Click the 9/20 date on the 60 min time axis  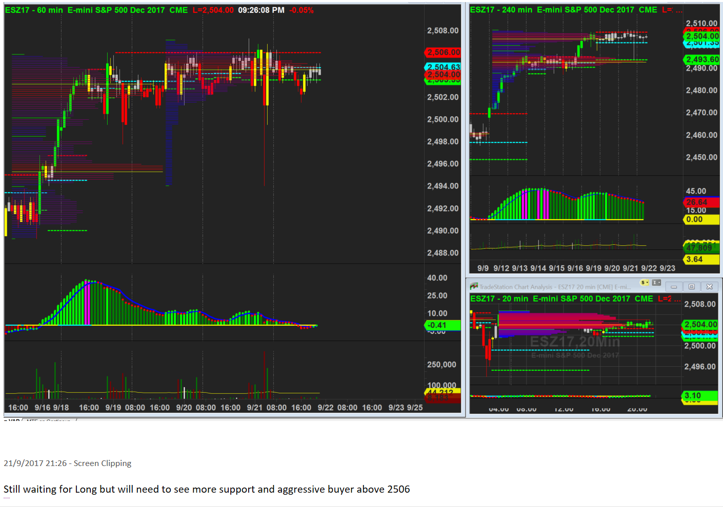(184, 408)
